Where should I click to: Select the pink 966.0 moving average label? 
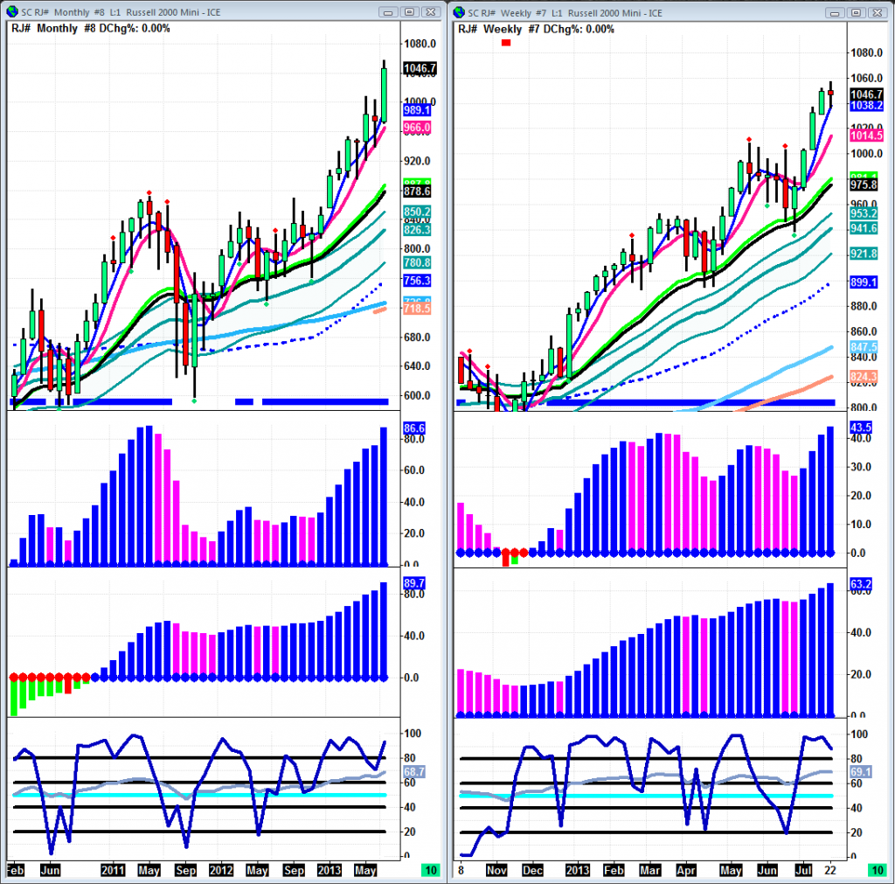click(x=417, y=128)
